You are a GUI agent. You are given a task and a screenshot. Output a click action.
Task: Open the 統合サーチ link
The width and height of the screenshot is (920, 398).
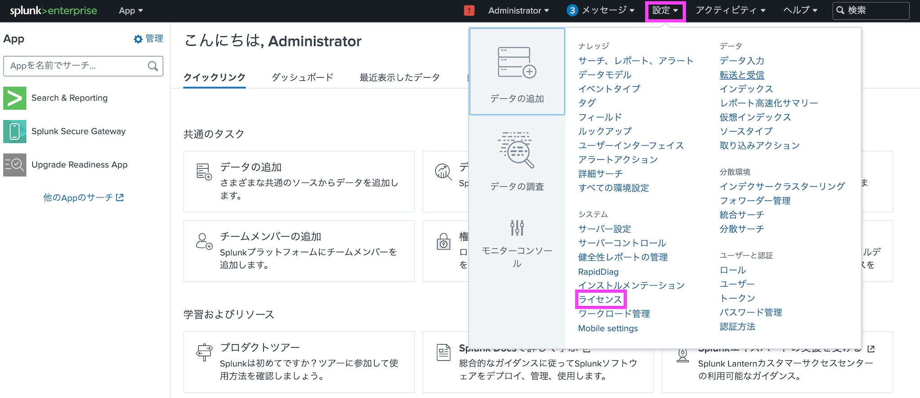[742, 215]
